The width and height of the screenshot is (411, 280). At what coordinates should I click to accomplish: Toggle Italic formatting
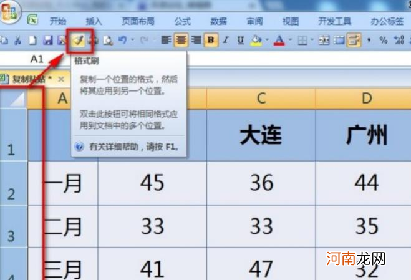click(226, 40)
